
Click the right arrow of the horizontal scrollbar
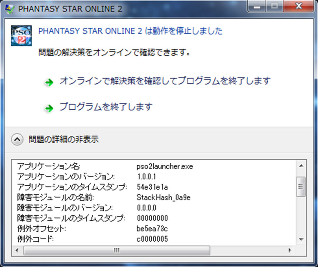(x=290, y=250)
